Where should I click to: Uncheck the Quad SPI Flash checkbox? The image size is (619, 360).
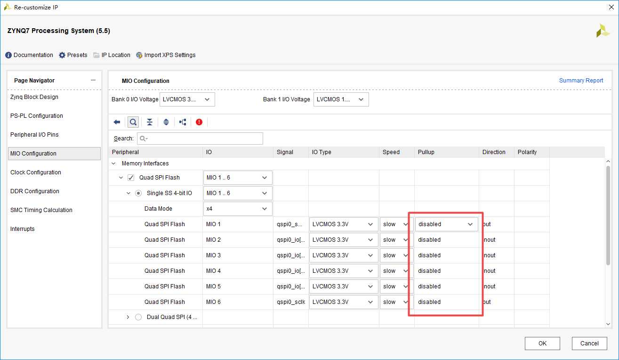pyautogui.click(x=131, y=178)
